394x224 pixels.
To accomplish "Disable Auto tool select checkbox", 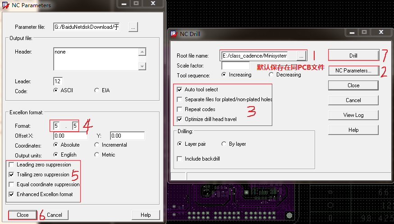I will [180, 90].
